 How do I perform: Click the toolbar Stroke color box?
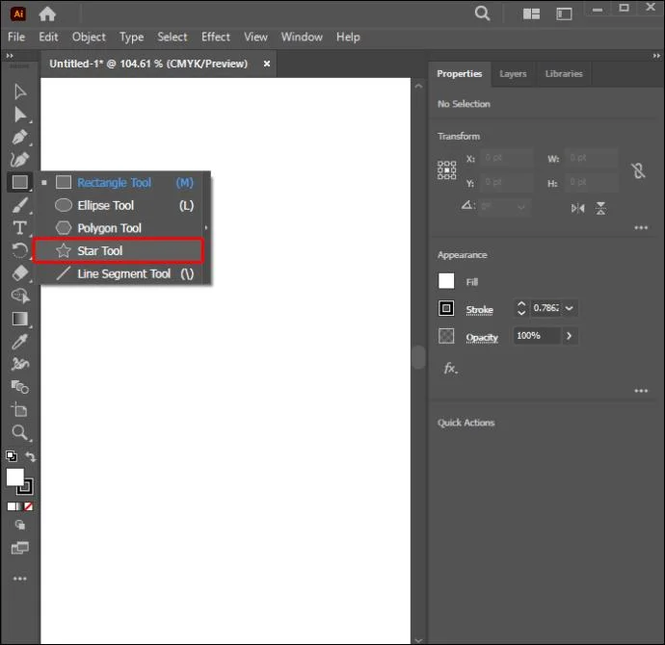pyautogui.click(x=26, y=488)
